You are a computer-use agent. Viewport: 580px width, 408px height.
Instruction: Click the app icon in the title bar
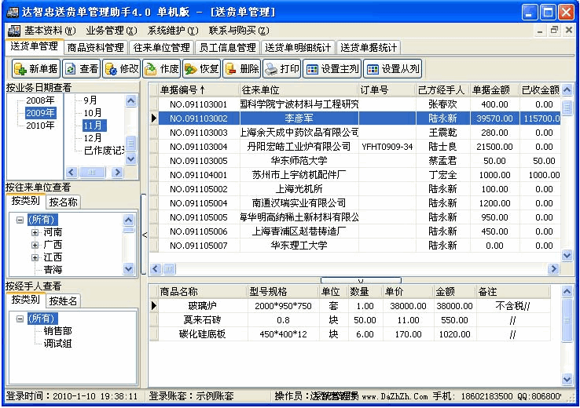[13, 13]
